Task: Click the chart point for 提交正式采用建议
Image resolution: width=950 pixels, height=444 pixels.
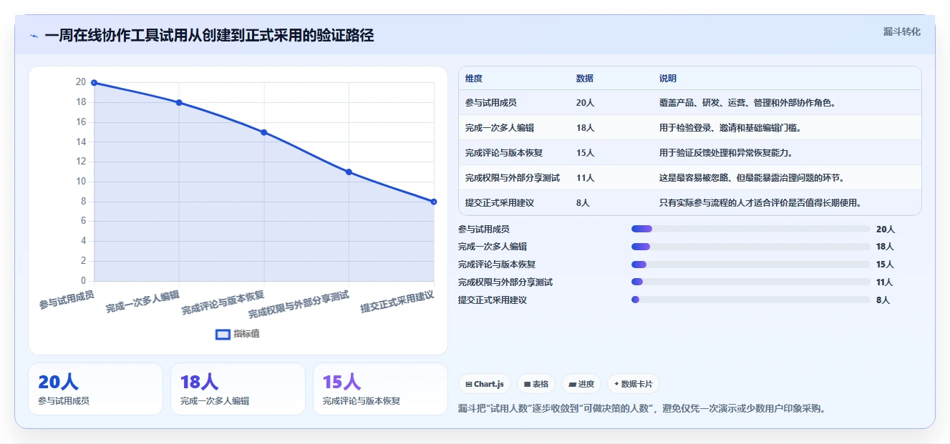Action: tap(434, 202)
